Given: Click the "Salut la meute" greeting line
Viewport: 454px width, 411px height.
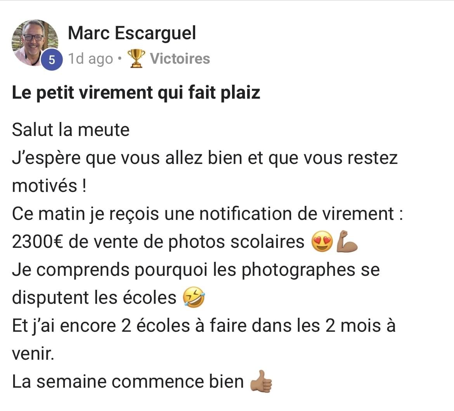Looking at the screenshot, I should pos(71,130).
